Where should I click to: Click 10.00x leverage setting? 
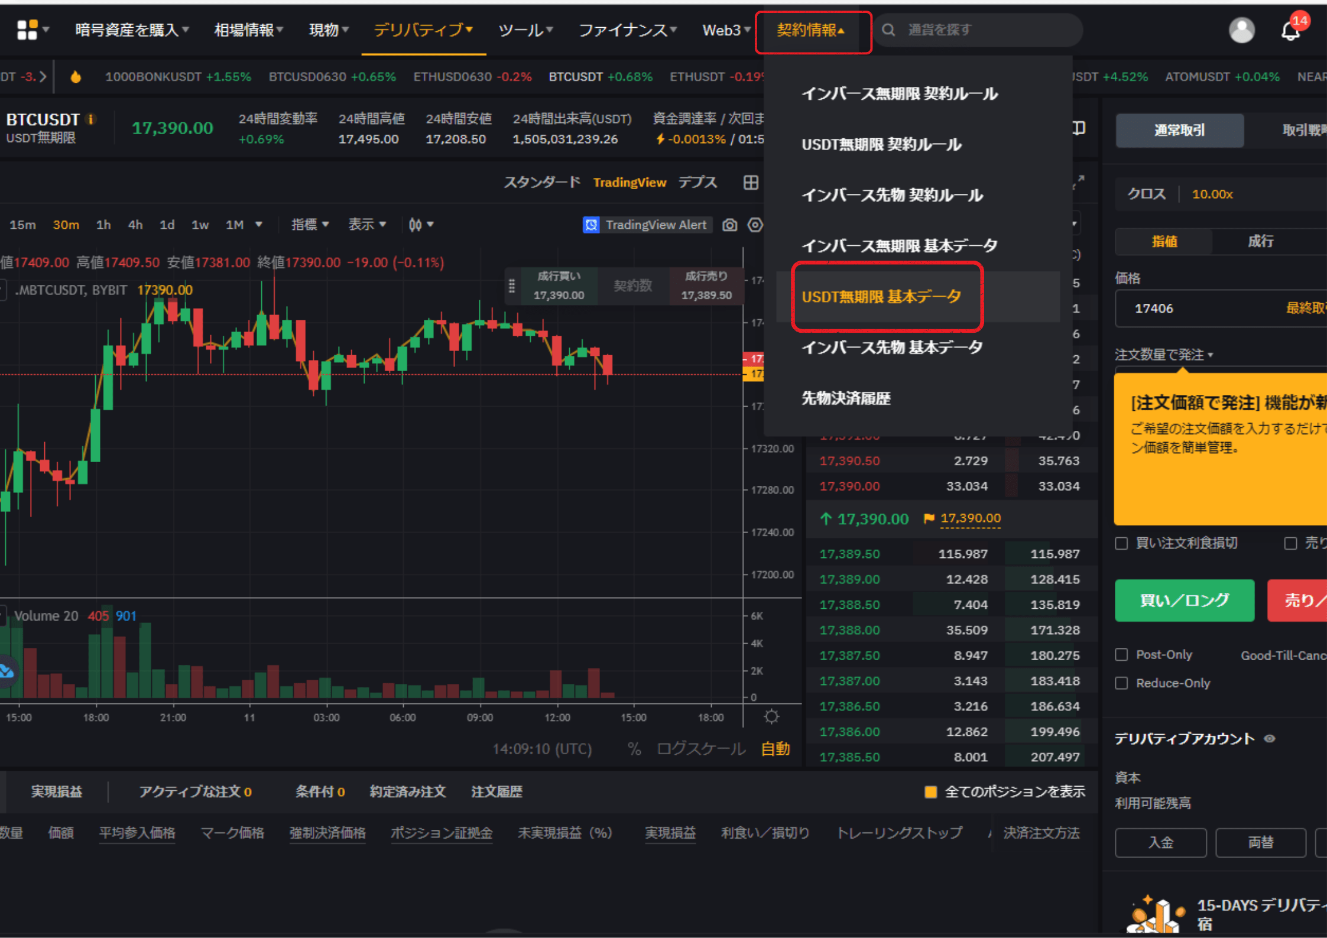pos(1212,194)
